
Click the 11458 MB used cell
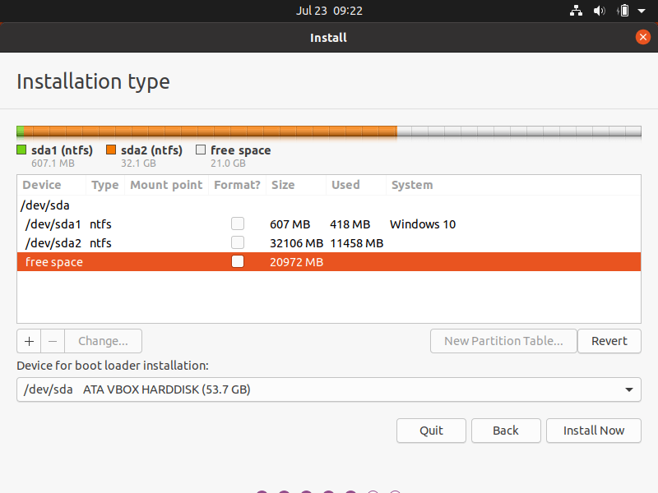click(357, 243)
